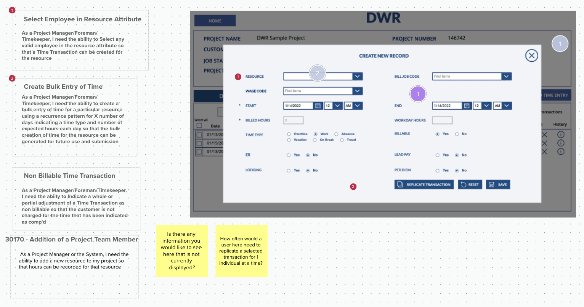This screenshot has width=584, height=307.
Task: Set LEAD PAY to No
Action: point(457,155)
